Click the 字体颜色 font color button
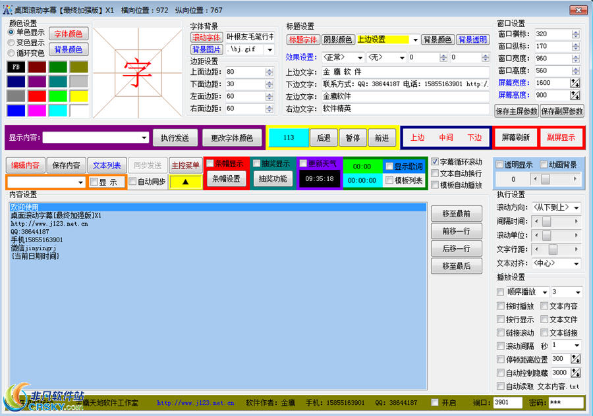The height and width of the screenshot is (416, 593). click(69, 34)
